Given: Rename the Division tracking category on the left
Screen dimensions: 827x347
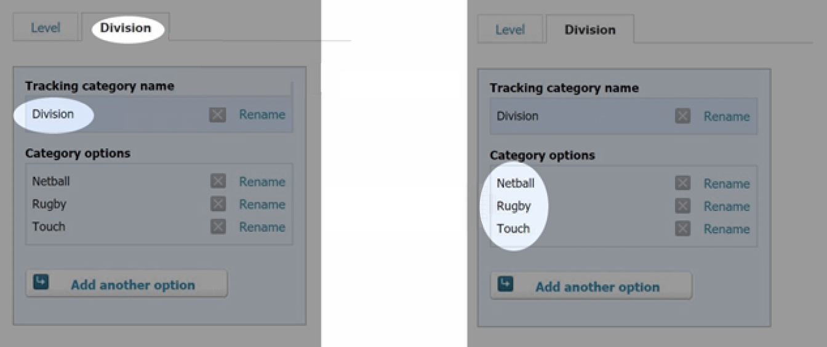Looking at the screenshot, I should [262, 114].
